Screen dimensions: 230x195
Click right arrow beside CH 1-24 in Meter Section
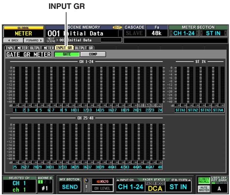[x=197, y=33]
